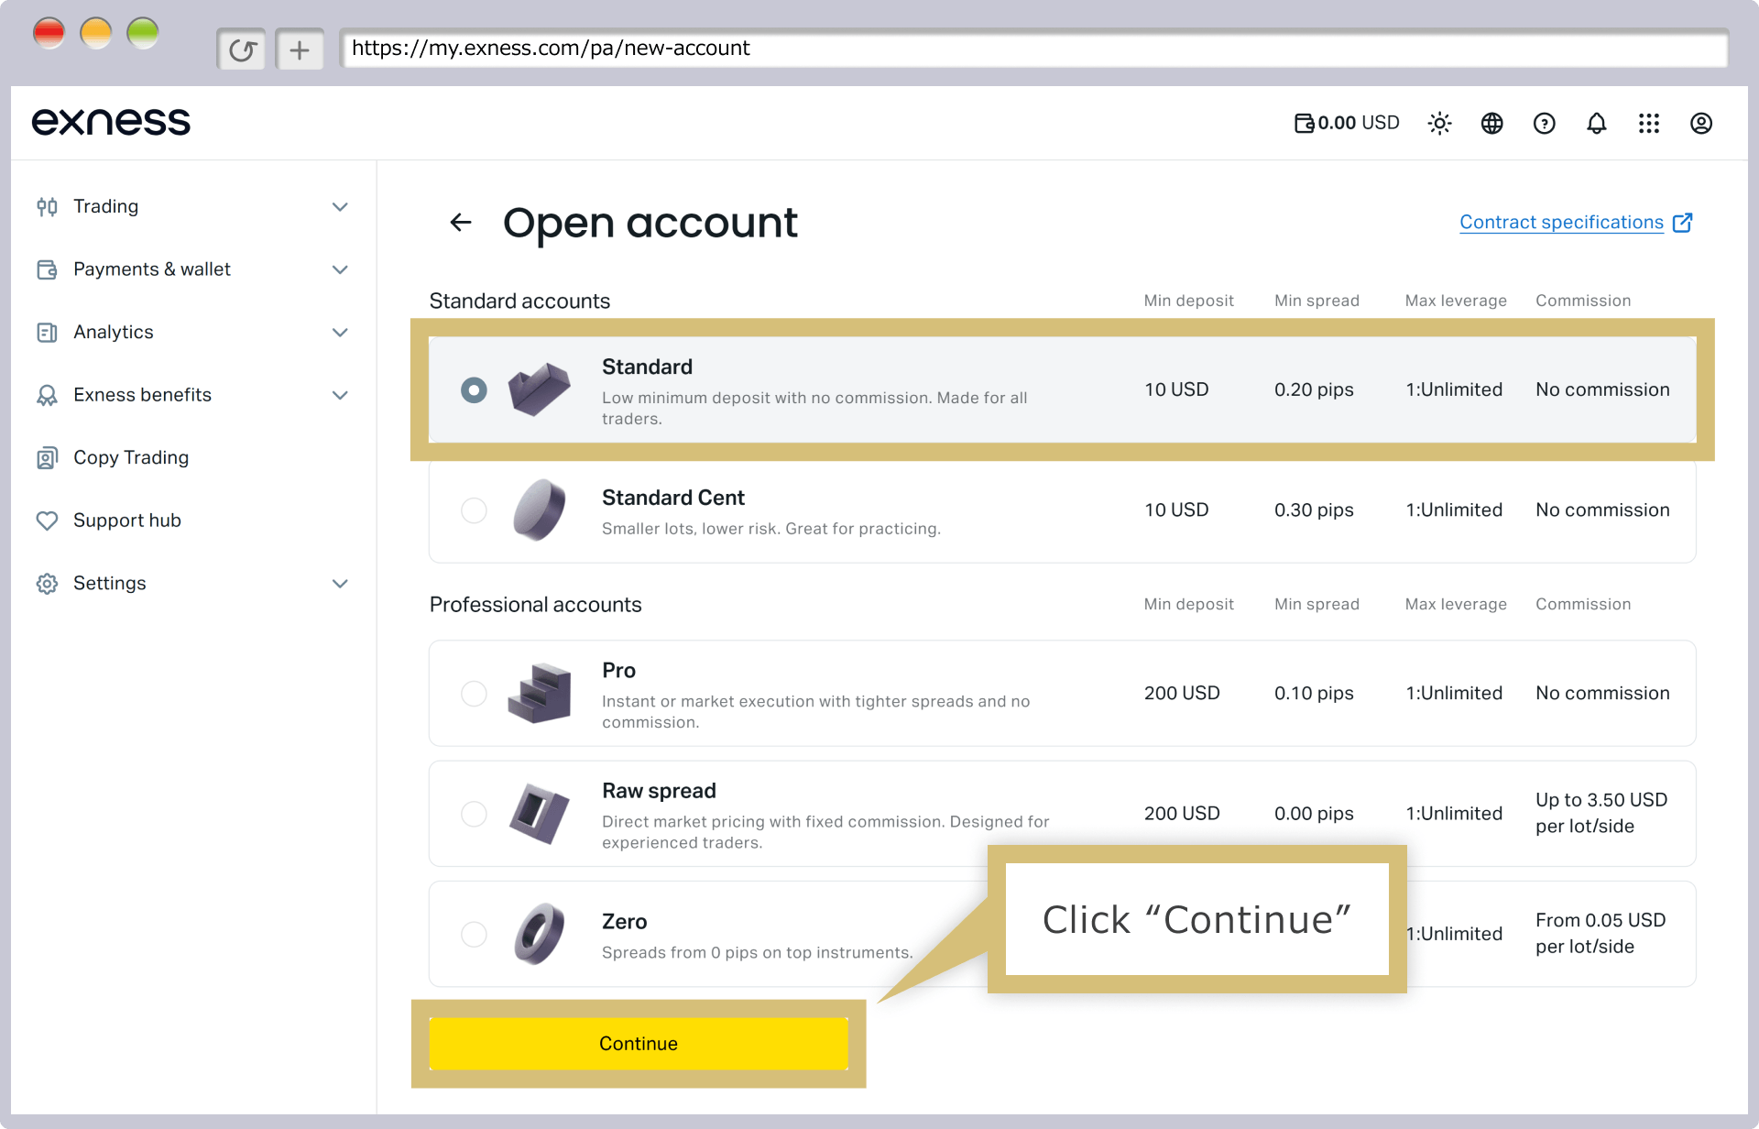Open the apps grid menu icon
The image size is (1759, 1129).
pyautogui.click(x=1648, y=123)
